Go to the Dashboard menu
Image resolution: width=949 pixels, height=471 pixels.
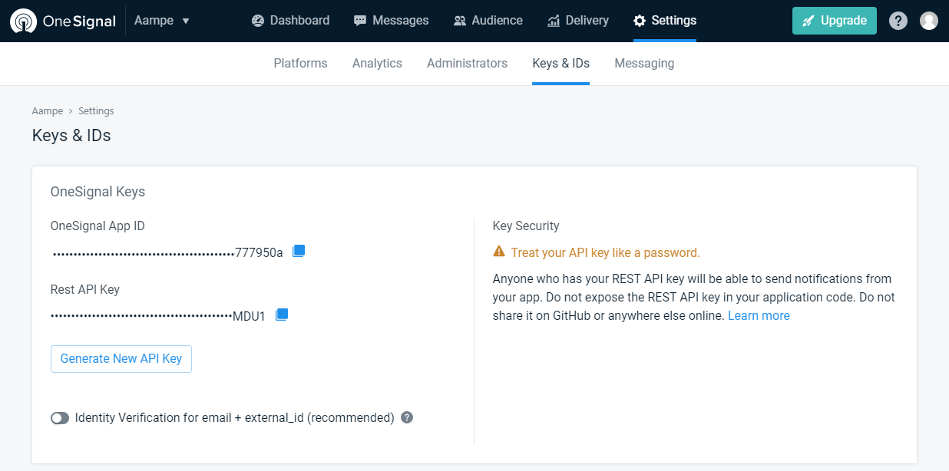pyautogui.click(x=290, y=21)
